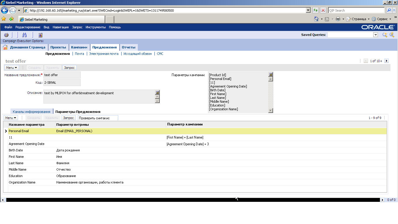Click the IE Print icon
This screenshot has height=224, width=398.
(x=338, y=19)
